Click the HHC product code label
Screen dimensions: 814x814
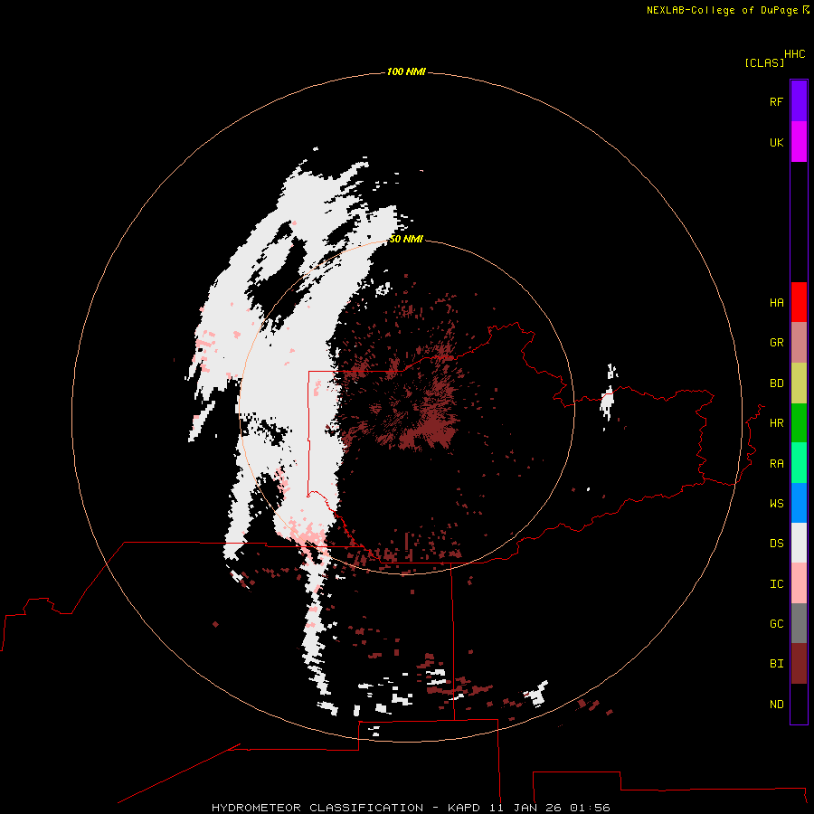click(794, 54)
